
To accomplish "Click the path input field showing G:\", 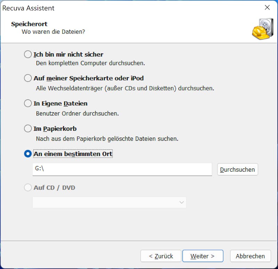I will (x=122, y=170).
